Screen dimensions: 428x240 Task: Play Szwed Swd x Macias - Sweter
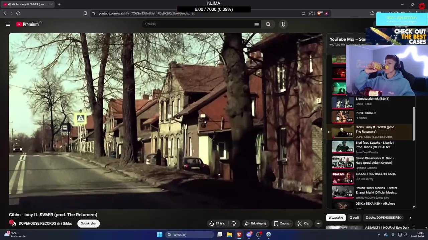point(377,190)
